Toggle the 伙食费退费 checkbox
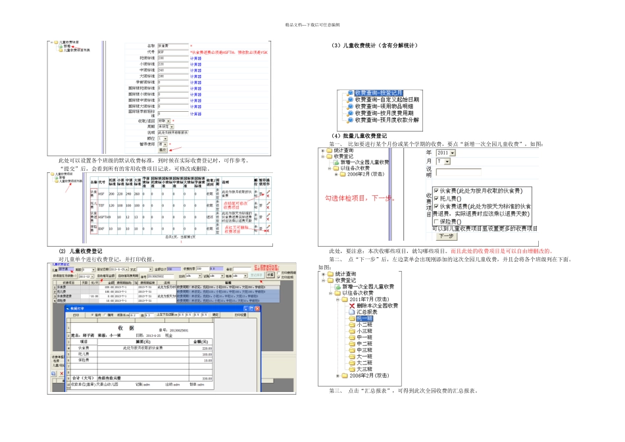625x442 pixels. coord(436,206)
